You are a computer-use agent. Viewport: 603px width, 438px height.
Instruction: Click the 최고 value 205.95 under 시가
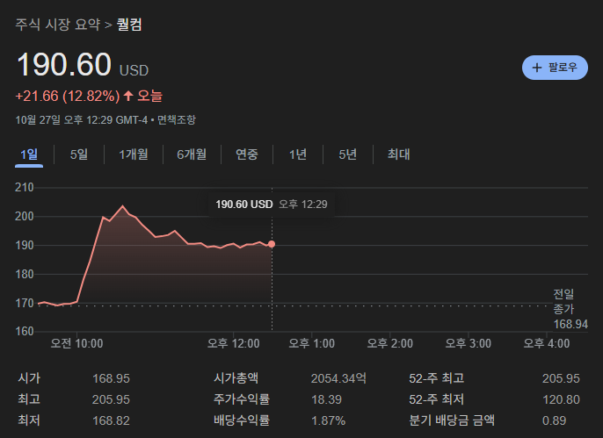click(111, 399)
